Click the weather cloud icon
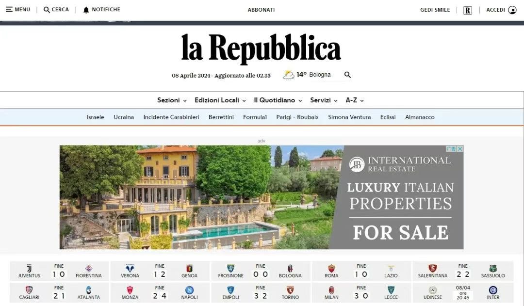 click(x=289, y=75)
